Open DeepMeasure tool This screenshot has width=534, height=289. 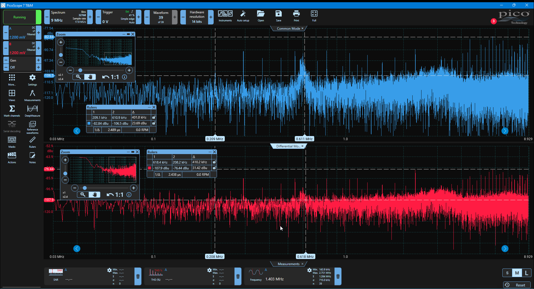pos(33,111)
